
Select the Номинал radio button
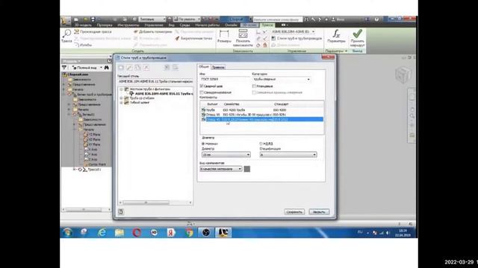(203, 144)
